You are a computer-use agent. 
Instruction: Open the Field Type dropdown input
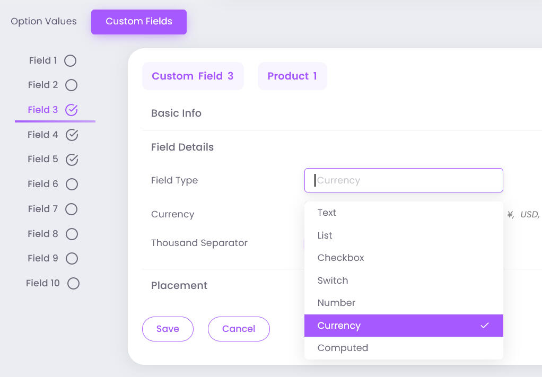[404, 180]
